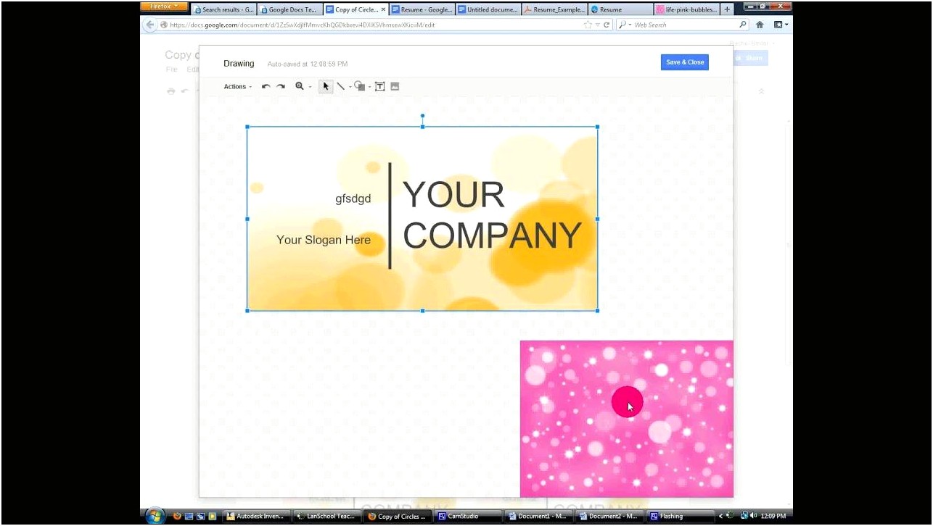Click the print icon in background document
933x526 pixels.
(171, 91)
